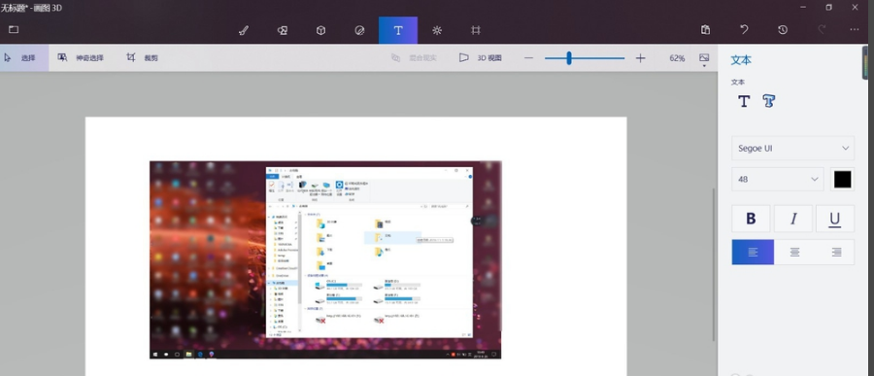Open the view options image dropdown

tap(704, 59)
